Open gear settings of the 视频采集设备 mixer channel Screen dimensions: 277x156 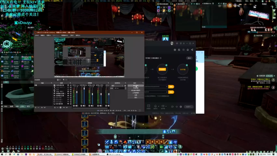(x=81, y=106)
